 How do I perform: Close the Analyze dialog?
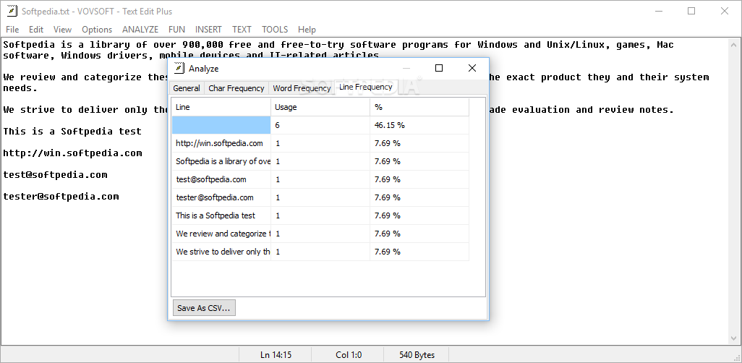click(472, 68)
